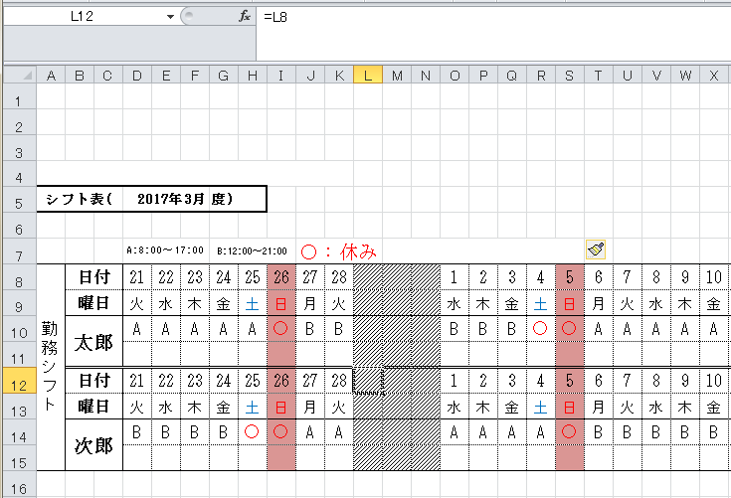The width and height of the screenshot is (731, 498).
Task: Select column D header
Action: pos(136,75)
